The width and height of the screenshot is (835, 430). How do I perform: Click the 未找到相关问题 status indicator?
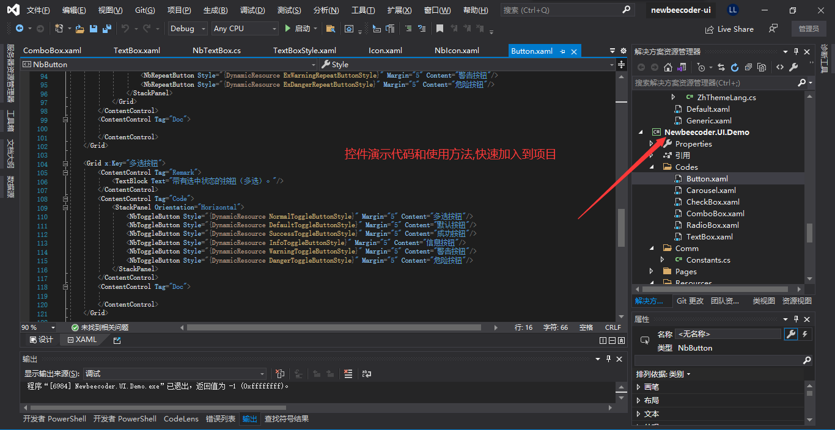[x=100, y=327]
